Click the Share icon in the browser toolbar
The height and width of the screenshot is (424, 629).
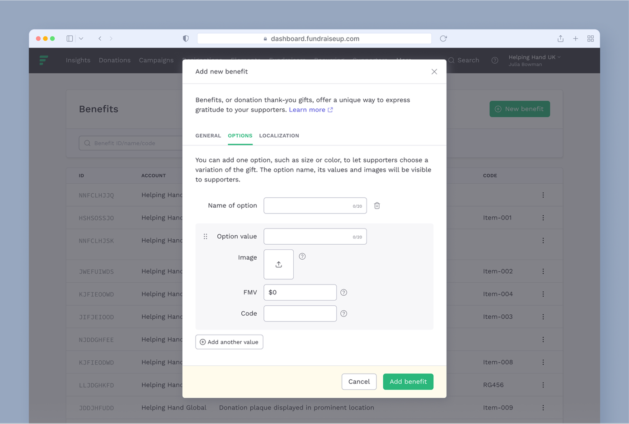(x=560, y=38)
